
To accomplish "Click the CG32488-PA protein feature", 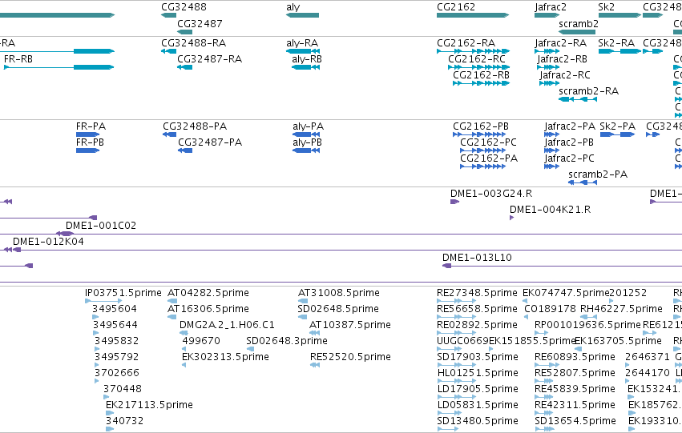I will [x=170, y=134].
